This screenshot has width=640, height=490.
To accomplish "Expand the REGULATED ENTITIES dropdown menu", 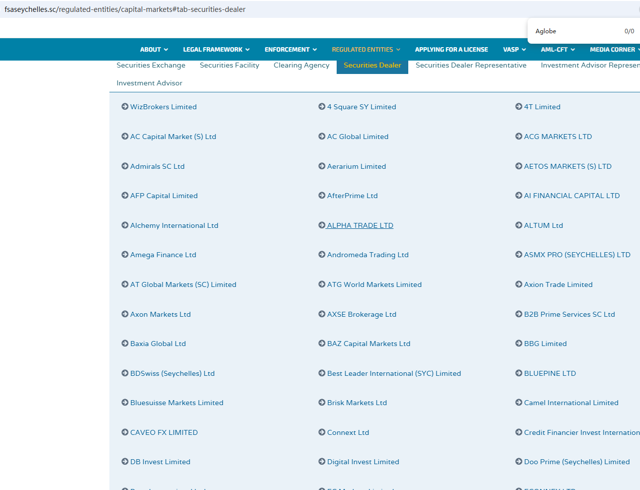I will click(366, 50).
